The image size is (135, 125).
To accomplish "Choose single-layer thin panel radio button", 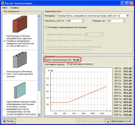I will pos(4,109).
